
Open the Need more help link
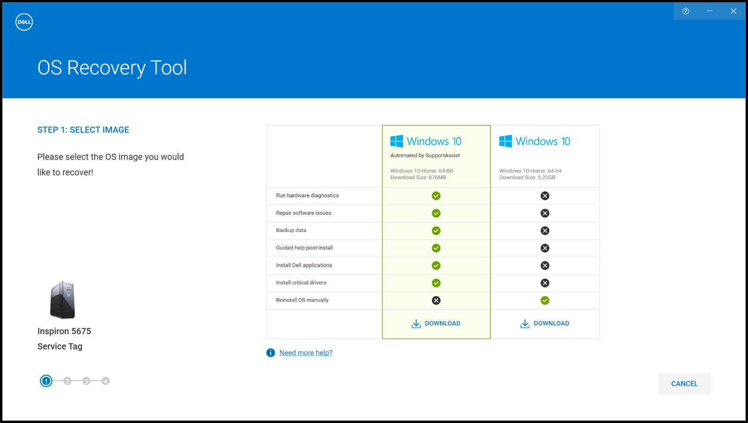pos(306,352)
